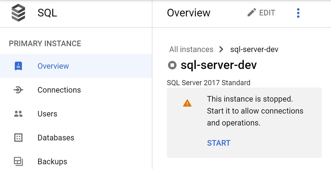
Task: Go to All instances breadcrumb link
Action: point(191,49)
